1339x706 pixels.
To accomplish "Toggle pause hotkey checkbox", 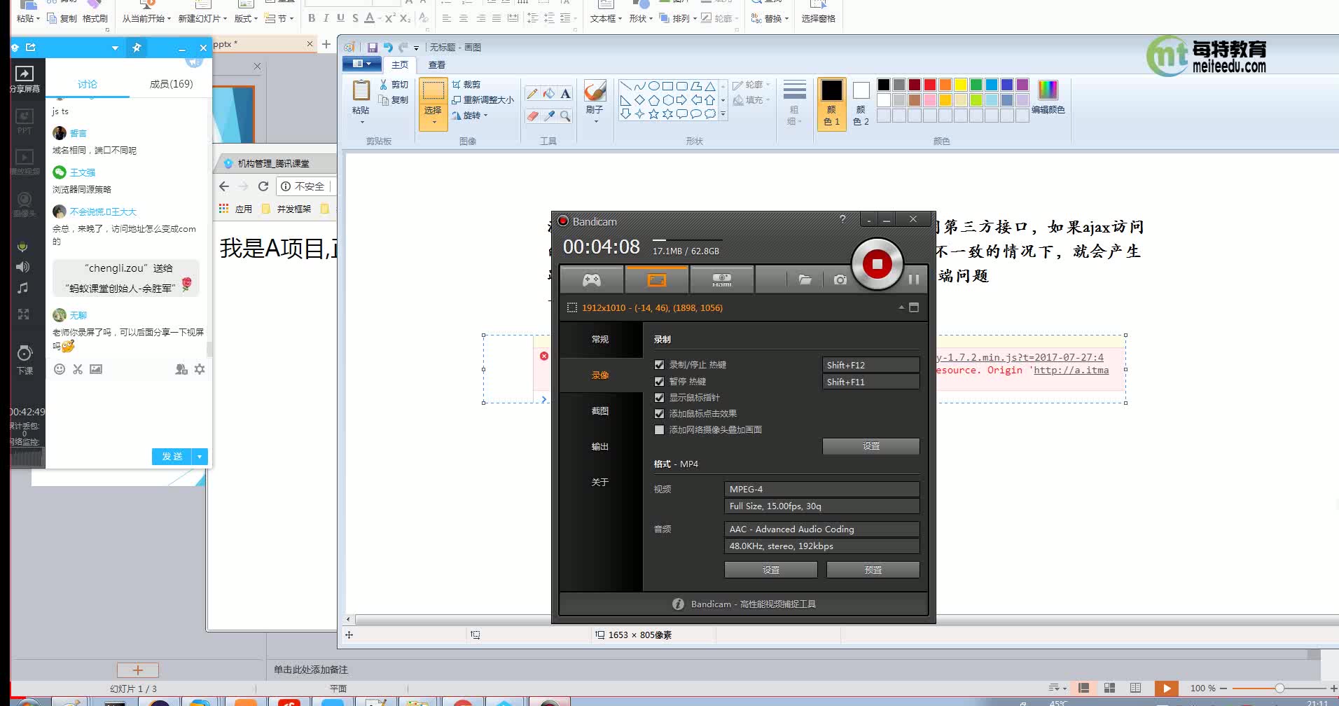I will [659, 382].
